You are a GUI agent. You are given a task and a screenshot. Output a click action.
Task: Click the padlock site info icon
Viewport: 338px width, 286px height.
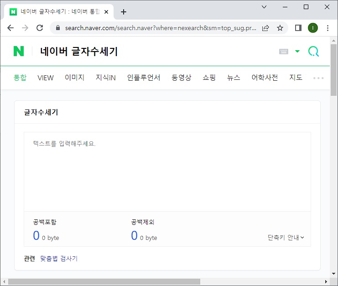pos(58,27)
